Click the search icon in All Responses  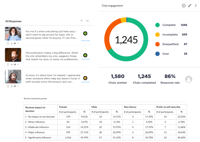point(82,21)
